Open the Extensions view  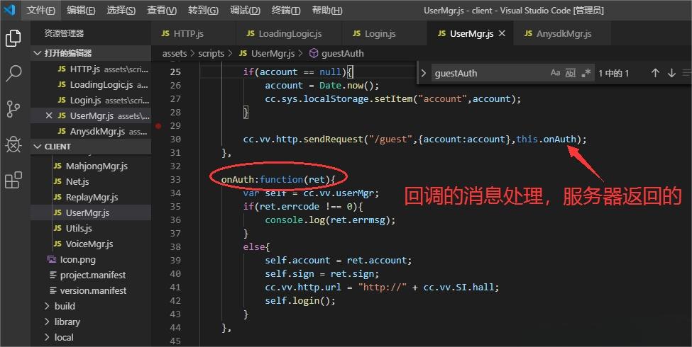[13, 181]
